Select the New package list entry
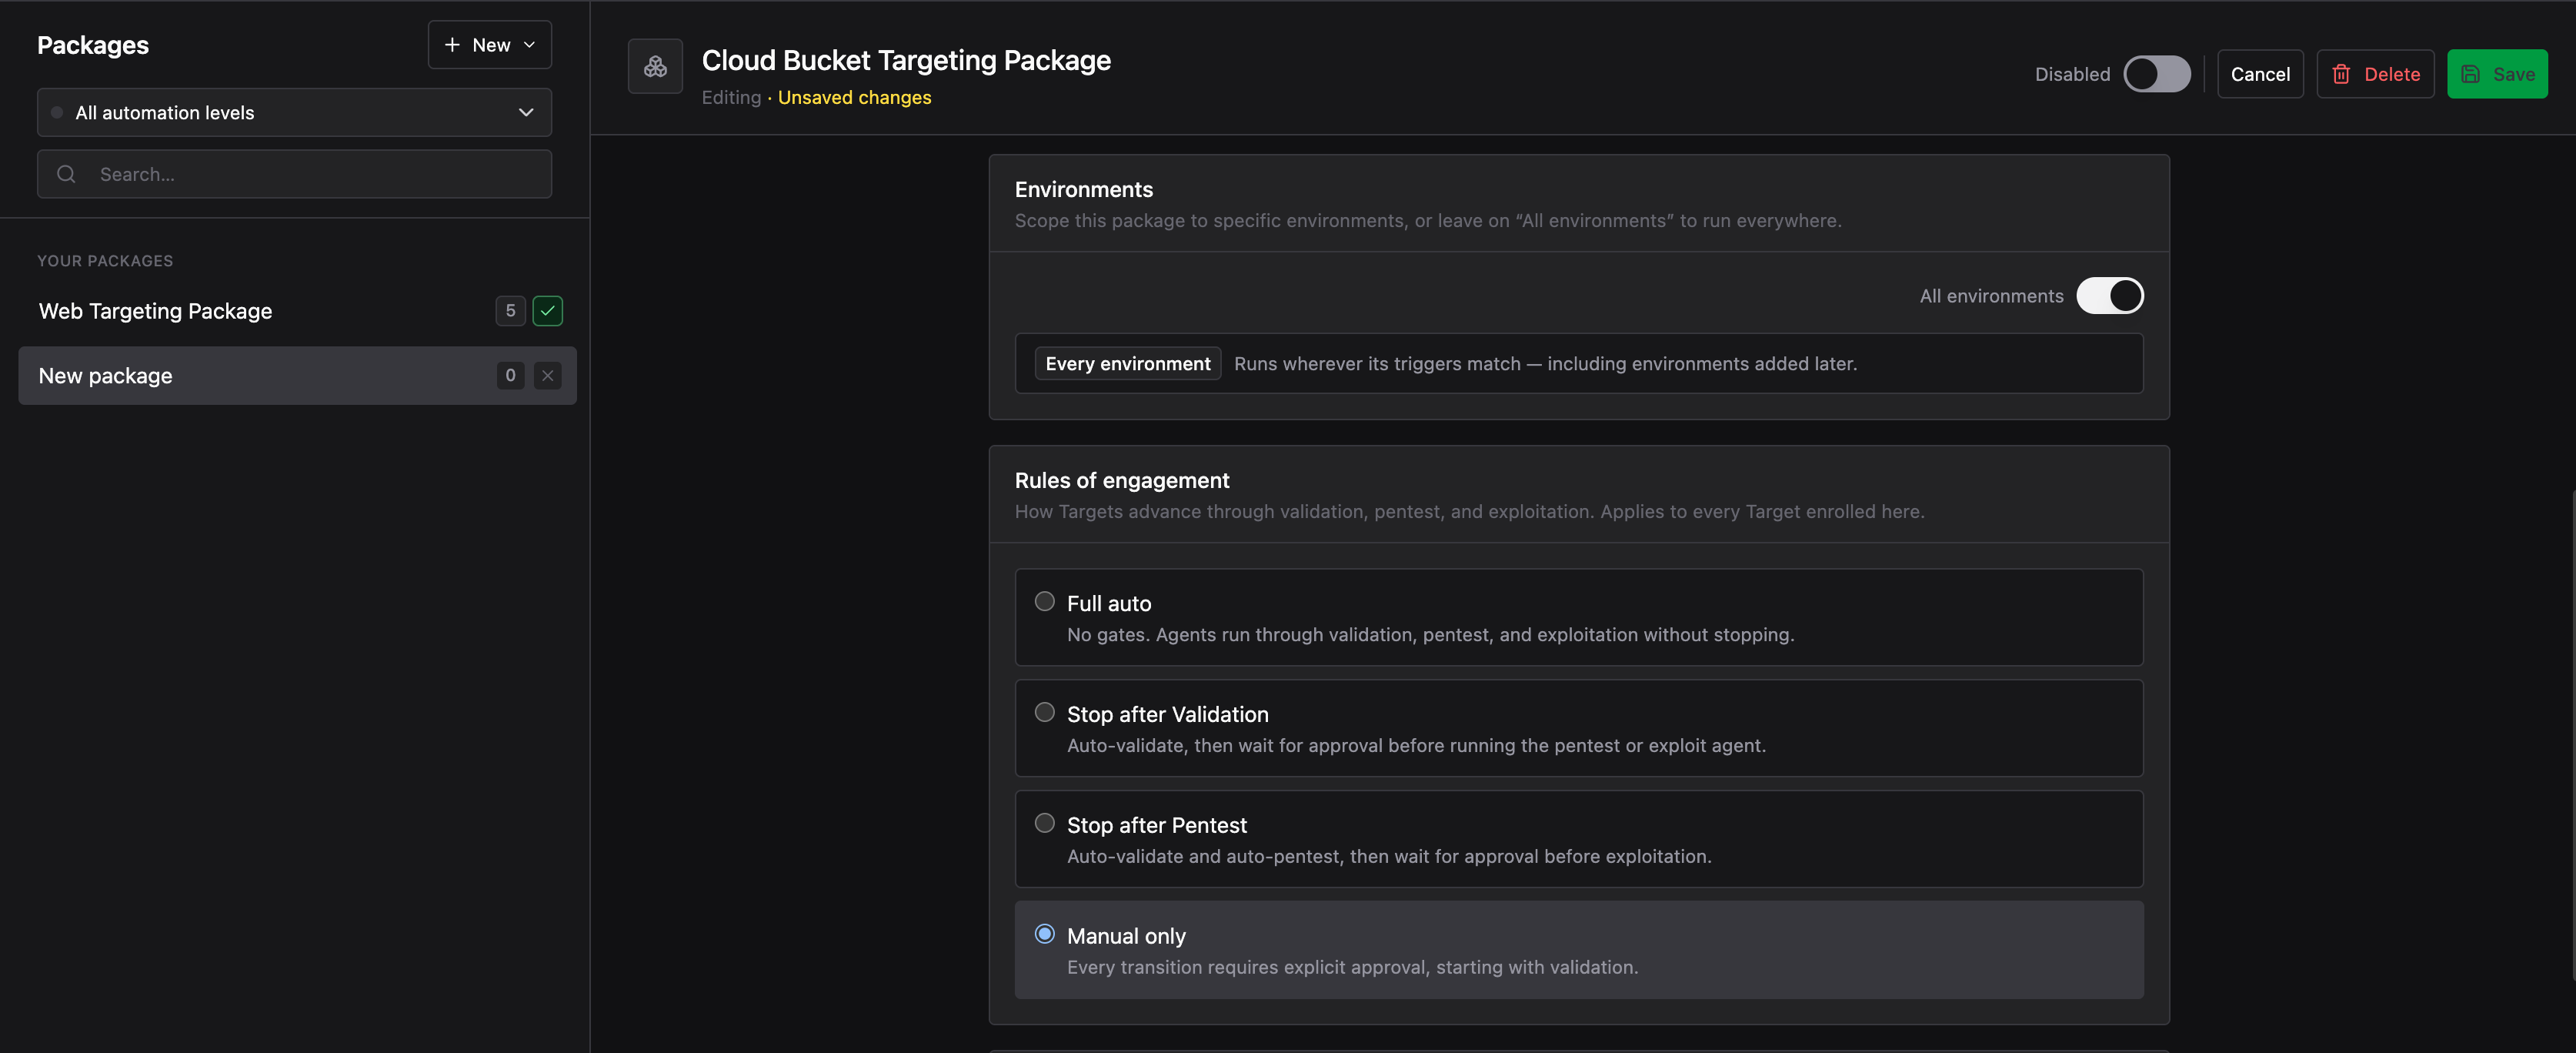Image resolution: width=2576 pixels, height=1053 pixels. [297, 376]
